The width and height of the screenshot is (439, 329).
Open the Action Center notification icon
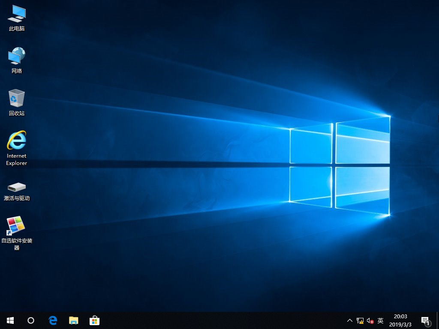(x=426, y=320)
